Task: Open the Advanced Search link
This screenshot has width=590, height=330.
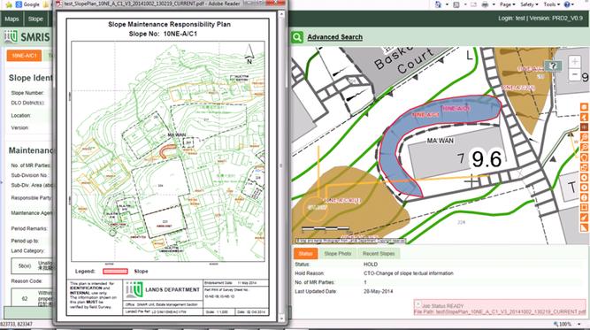Action: [335, 37]
